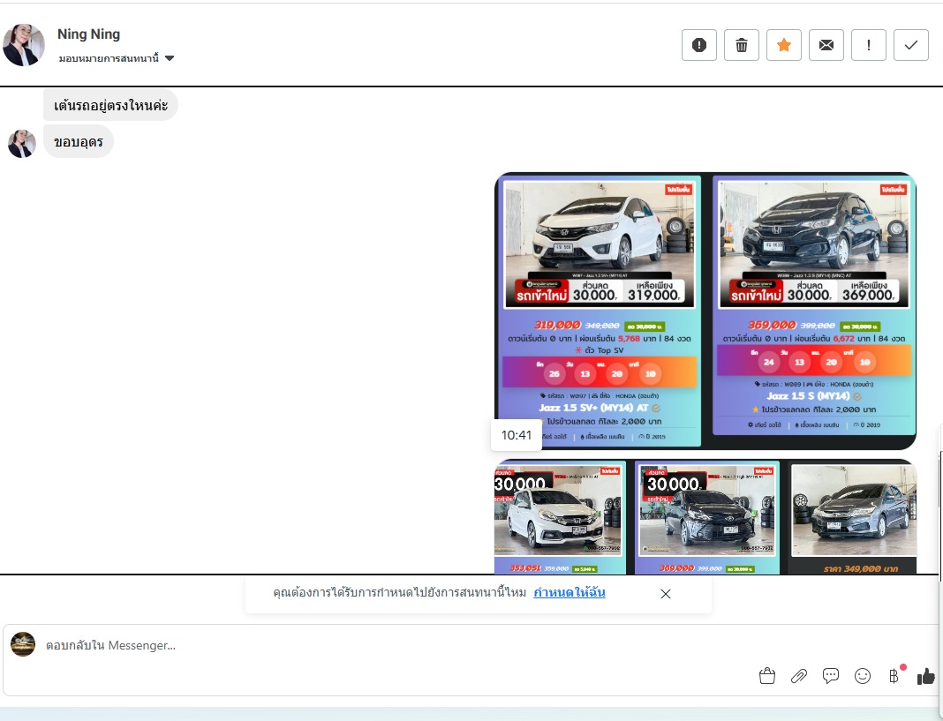Send a thumbs-up like
This screenshot has width=943, height=721.
click(925, 676)
